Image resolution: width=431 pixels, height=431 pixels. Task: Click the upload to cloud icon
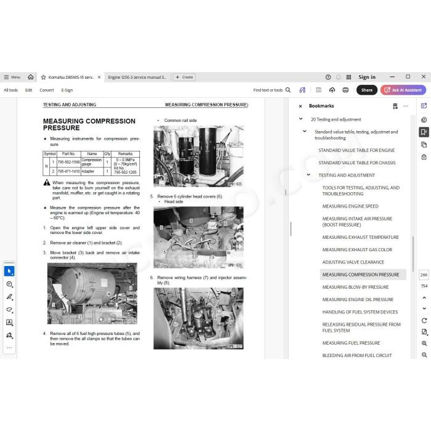click(x=332, y=90)
